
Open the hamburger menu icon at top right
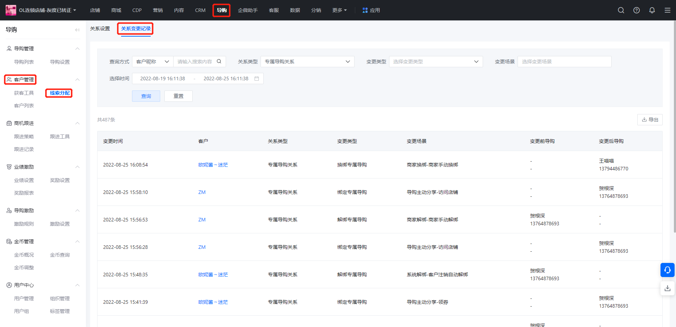667,10
